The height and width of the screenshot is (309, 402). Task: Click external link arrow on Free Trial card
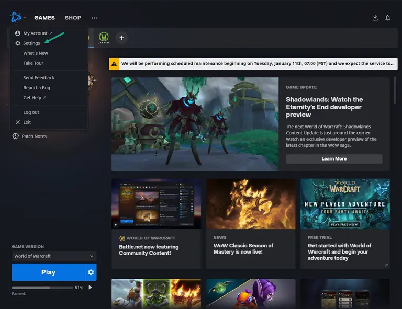tap(386, 265)
